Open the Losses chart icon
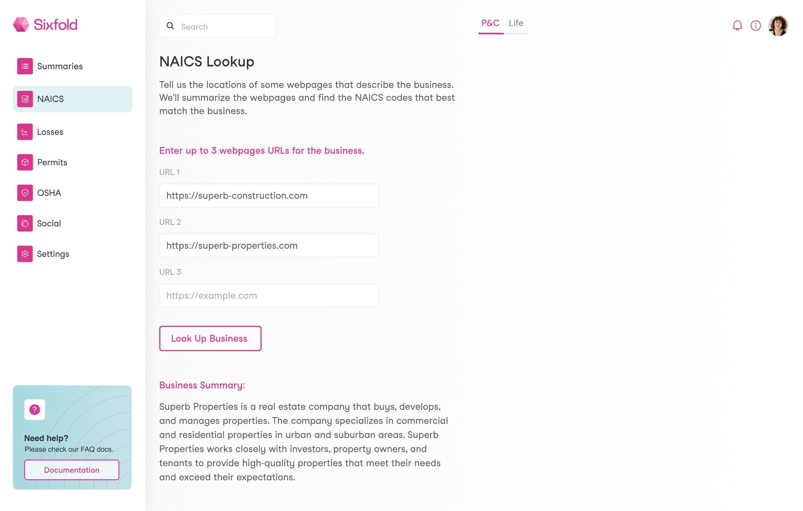The height and width of the screenshot is (511, 803). click(x=25, y=132)
